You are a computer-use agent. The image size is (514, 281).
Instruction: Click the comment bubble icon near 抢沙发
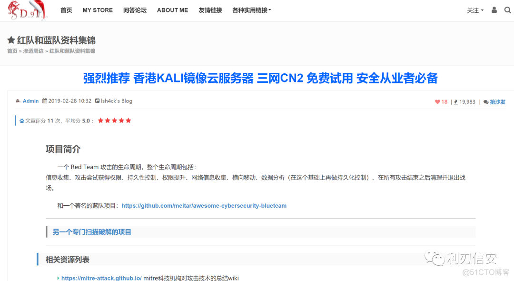(x=486, y=102)
